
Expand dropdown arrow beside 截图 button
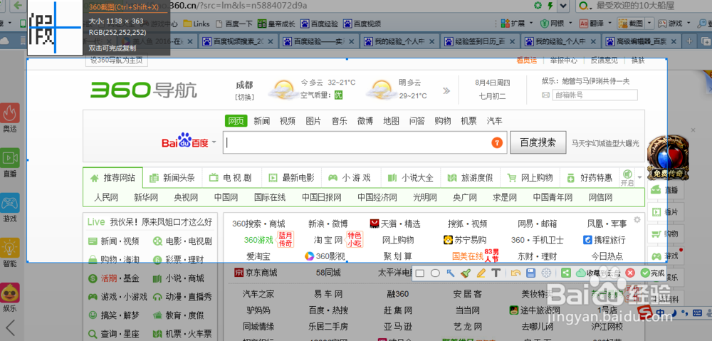click(x=649, y=23)
